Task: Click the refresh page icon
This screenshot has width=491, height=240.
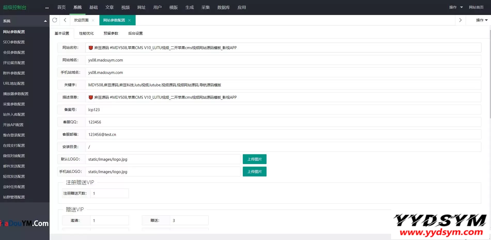Action: (55, 20)
